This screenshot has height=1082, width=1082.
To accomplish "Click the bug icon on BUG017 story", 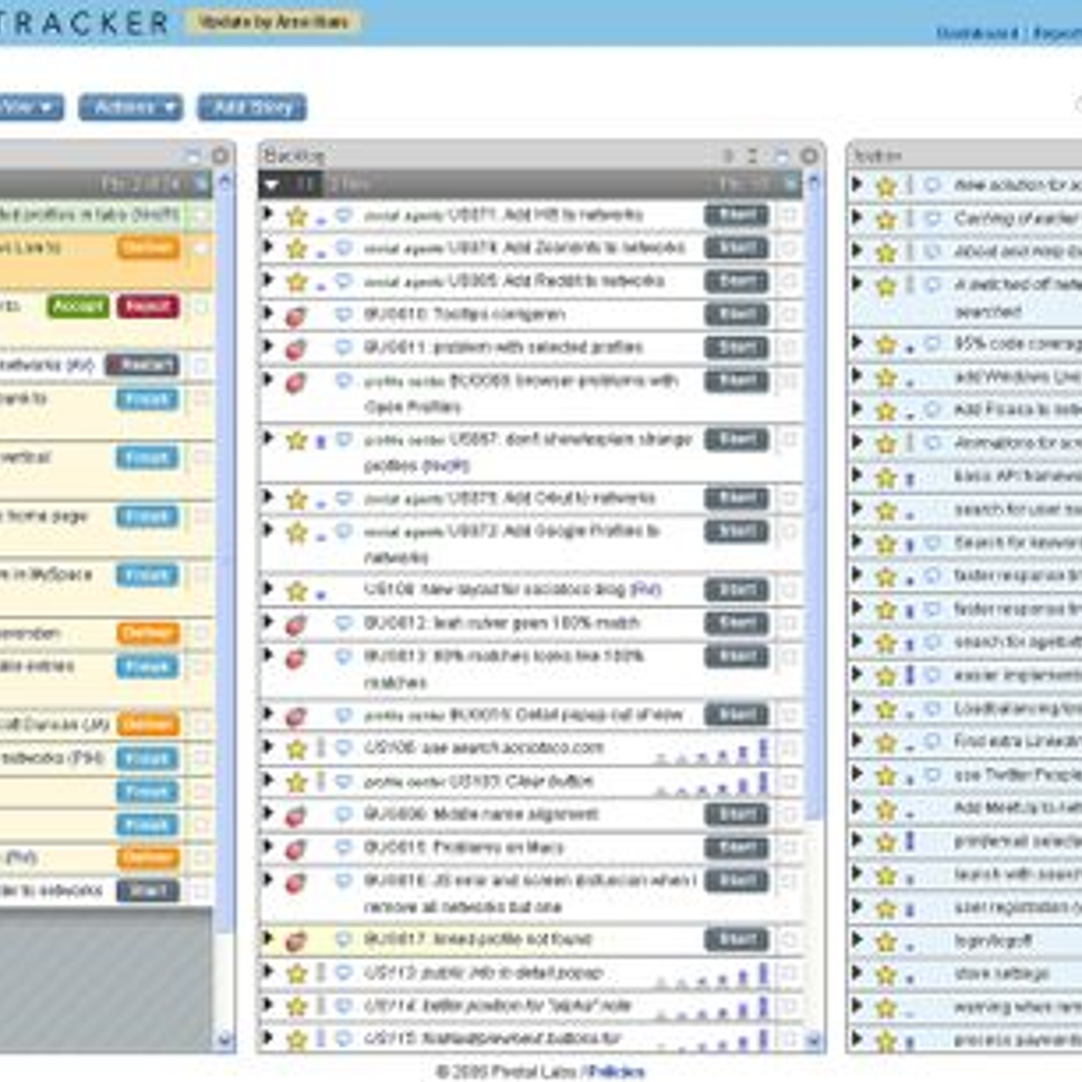I will 296,941.
